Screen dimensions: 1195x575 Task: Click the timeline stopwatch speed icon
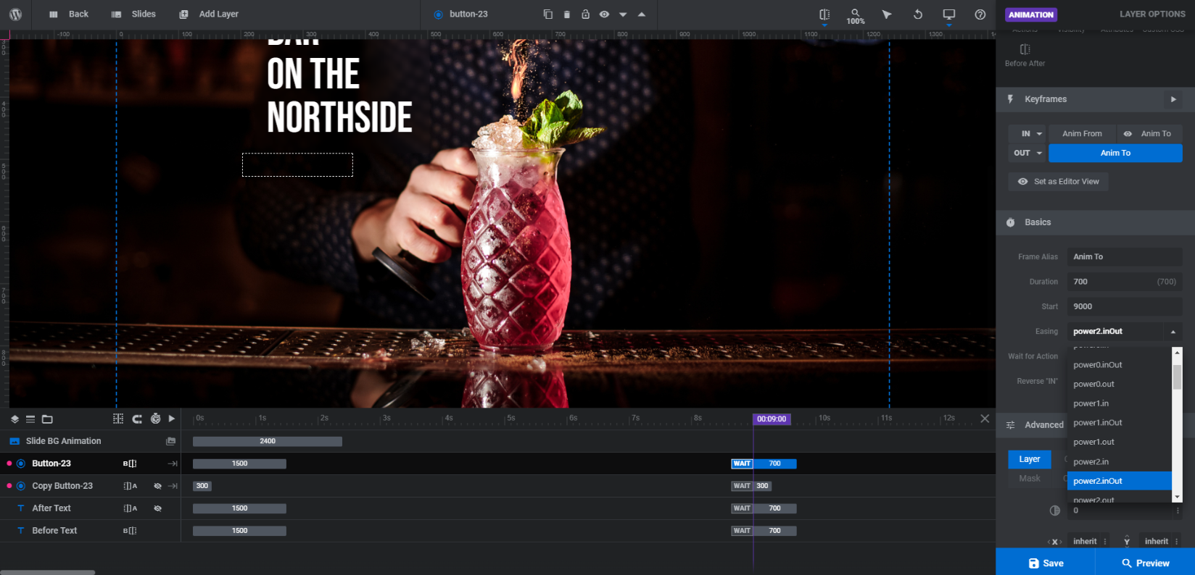tap(155, 419)
